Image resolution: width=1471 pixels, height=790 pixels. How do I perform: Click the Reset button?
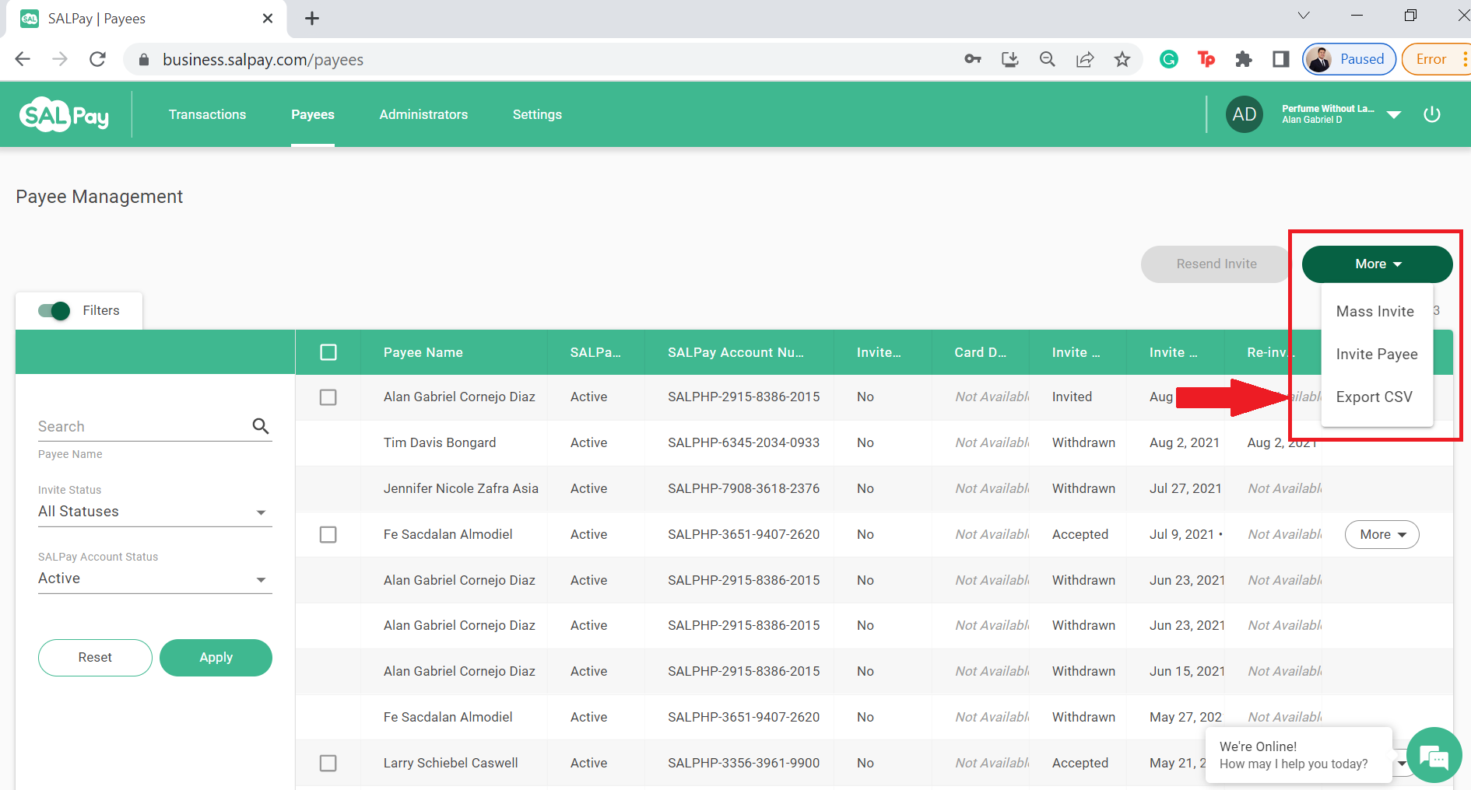95,658
